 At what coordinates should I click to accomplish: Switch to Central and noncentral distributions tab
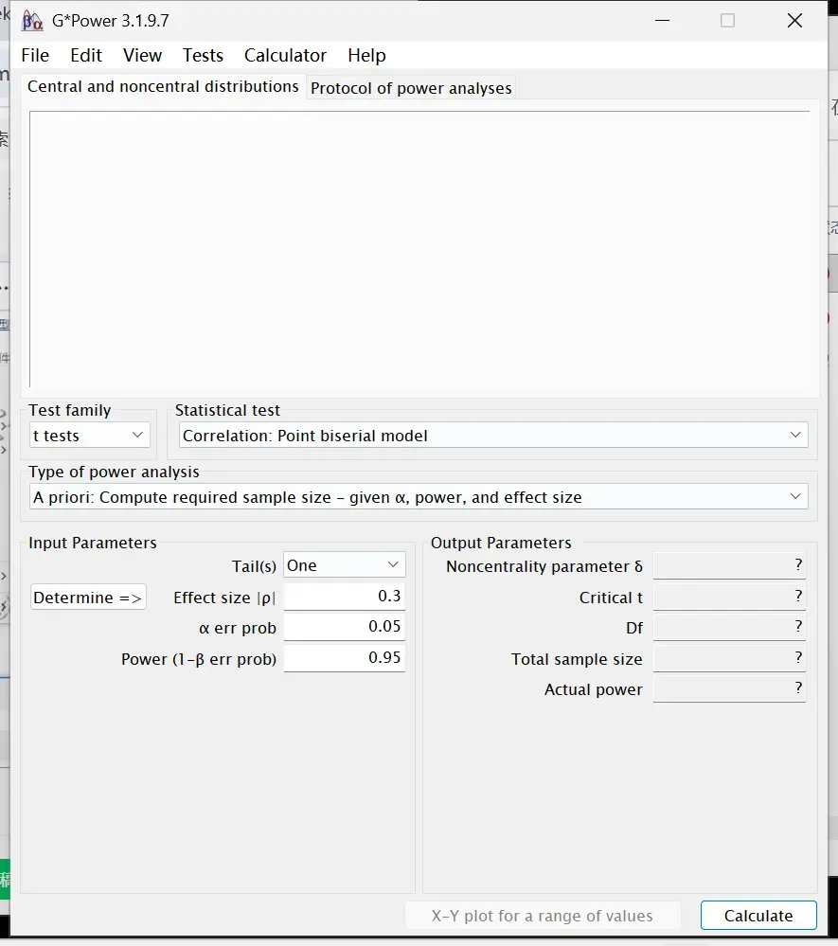[163, 86]
